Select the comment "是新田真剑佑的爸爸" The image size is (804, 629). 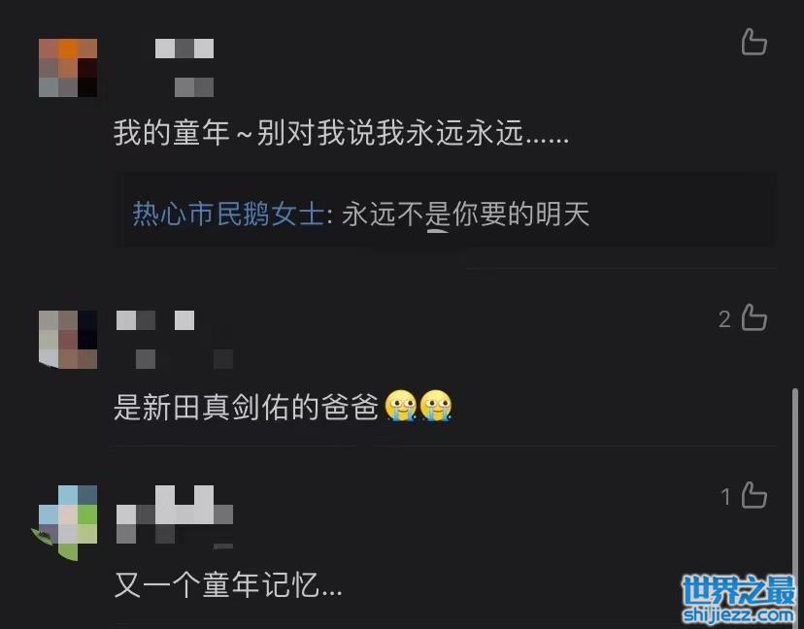pos(246,407)
